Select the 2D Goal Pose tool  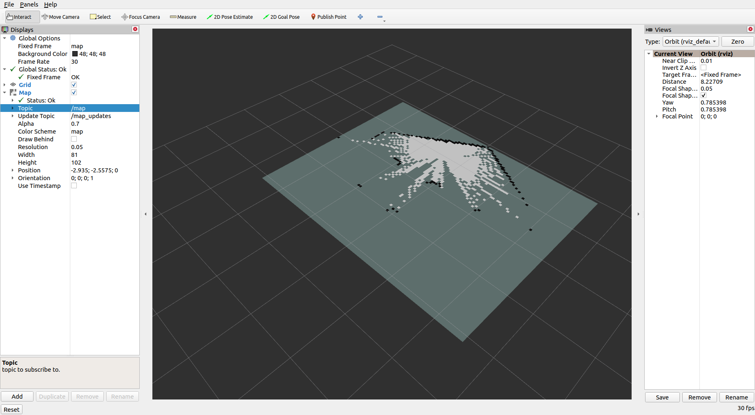281,17
